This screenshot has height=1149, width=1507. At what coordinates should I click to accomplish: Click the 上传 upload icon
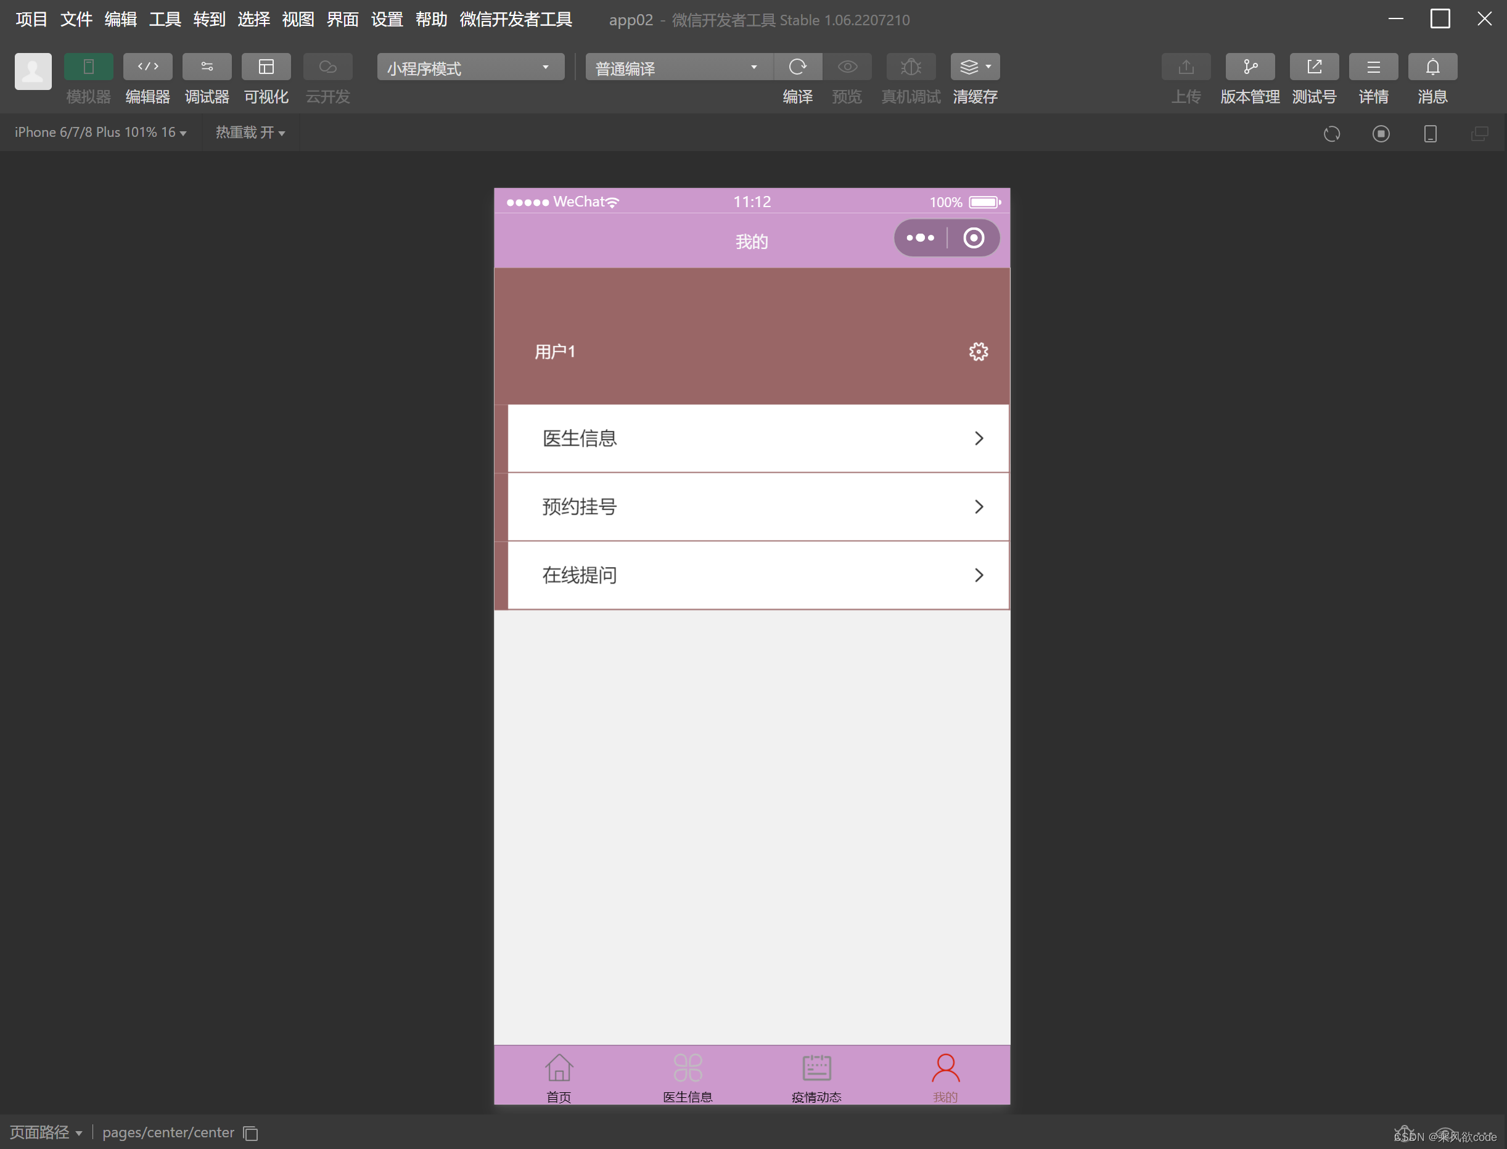pyautogui.click(x=1186, y=67)
